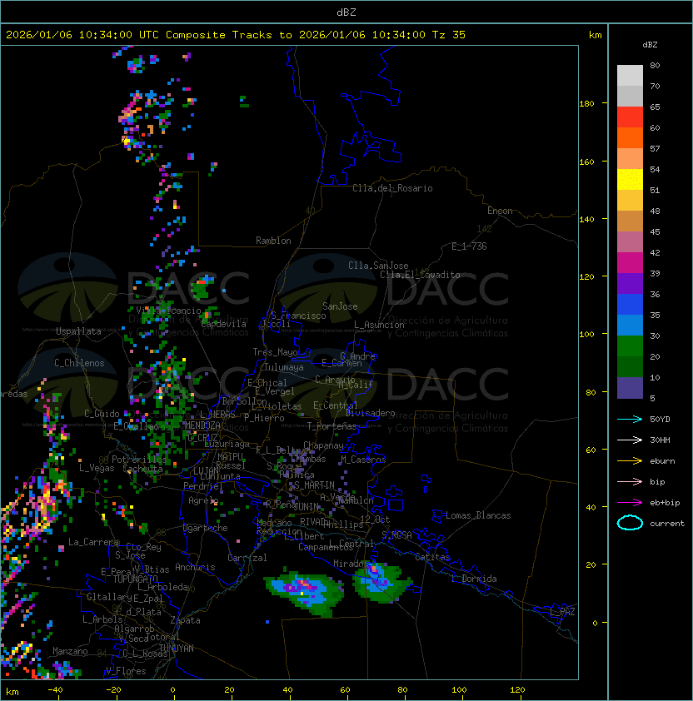Click the 'Zapata' map label
693x701 pixels.
click(185, 620)
